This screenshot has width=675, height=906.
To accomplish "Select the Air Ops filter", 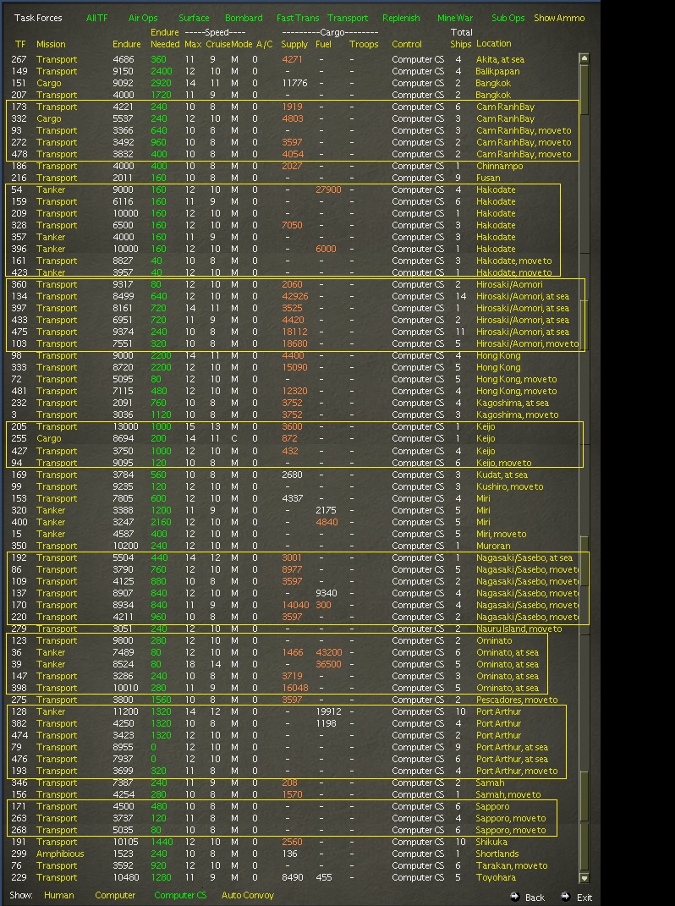I will pos(143,18).
